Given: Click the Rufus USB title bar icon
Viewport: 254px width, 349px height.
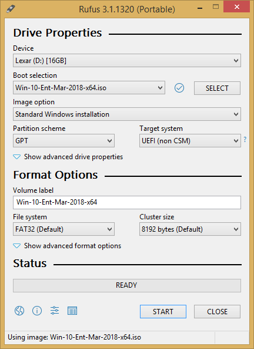Looking at the screenshot, I should [11, 9].
